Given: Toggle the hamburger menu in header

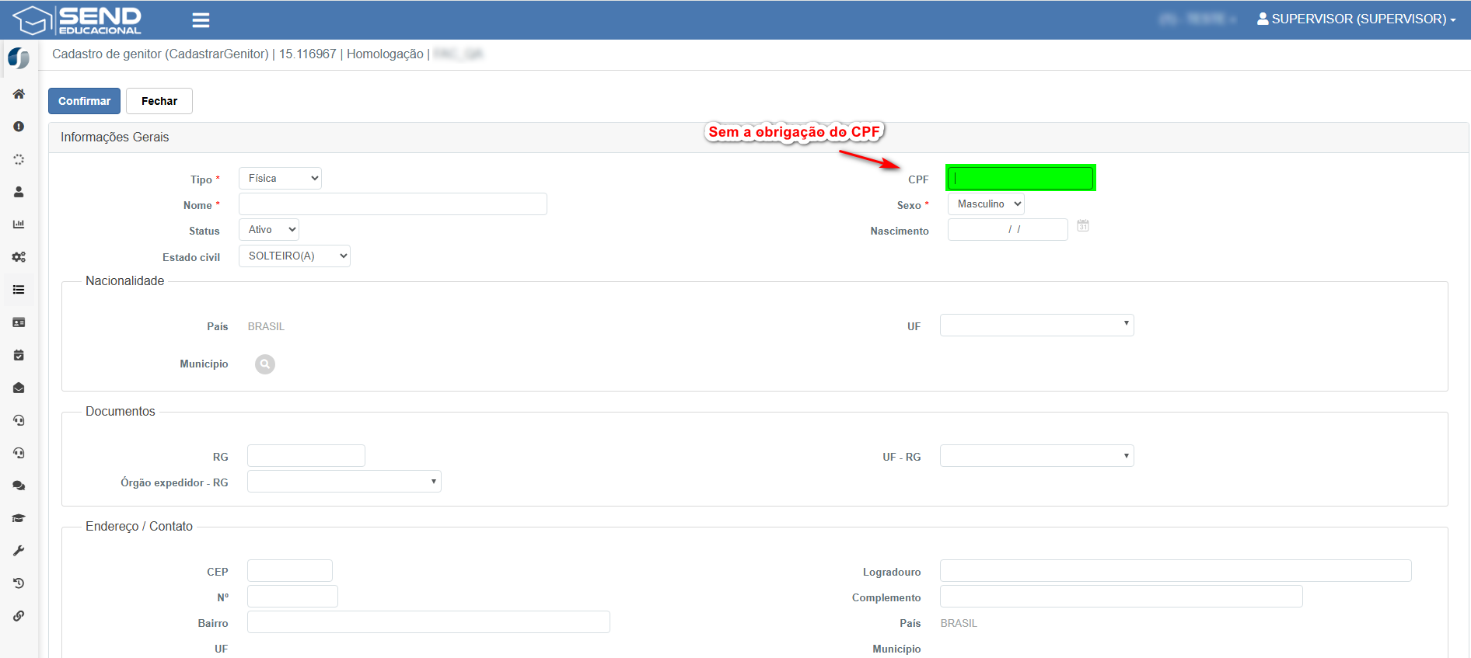Looking at the screenshot, I should coord(201,20).
